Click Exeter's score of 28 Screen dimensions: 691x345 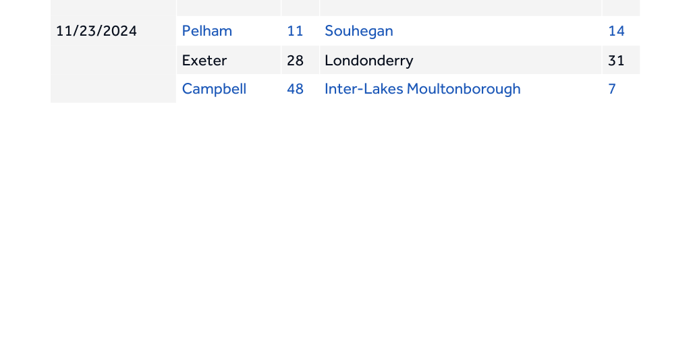pos(295,61)
